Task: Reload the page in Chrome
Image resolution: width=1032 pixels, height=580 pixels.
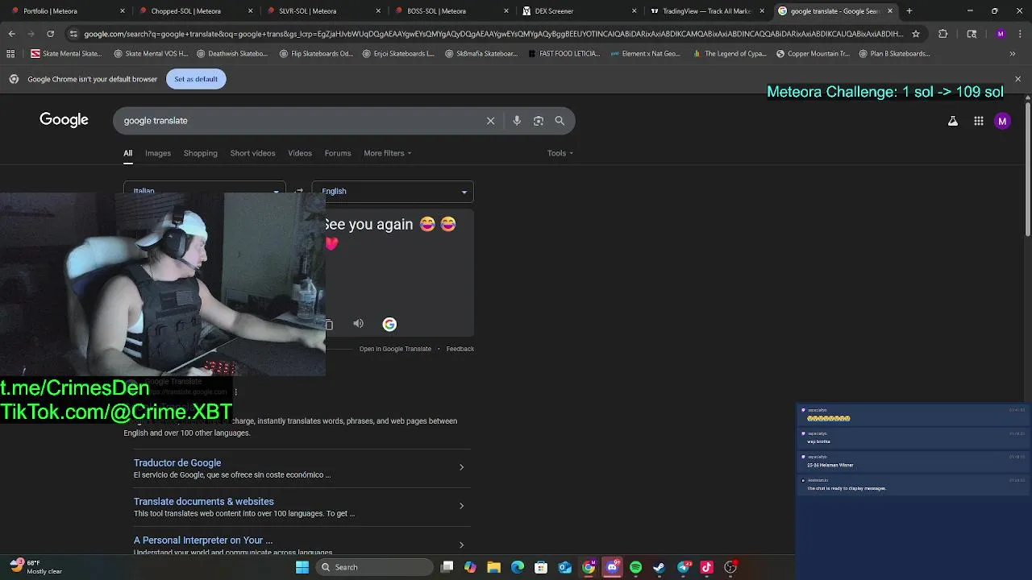Action: pyautogui.click(x=50, y=34)
